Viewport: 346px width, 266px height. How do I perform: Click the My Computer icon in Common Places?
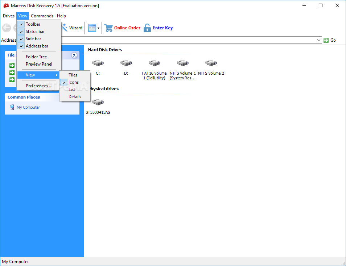click(12, 107)
